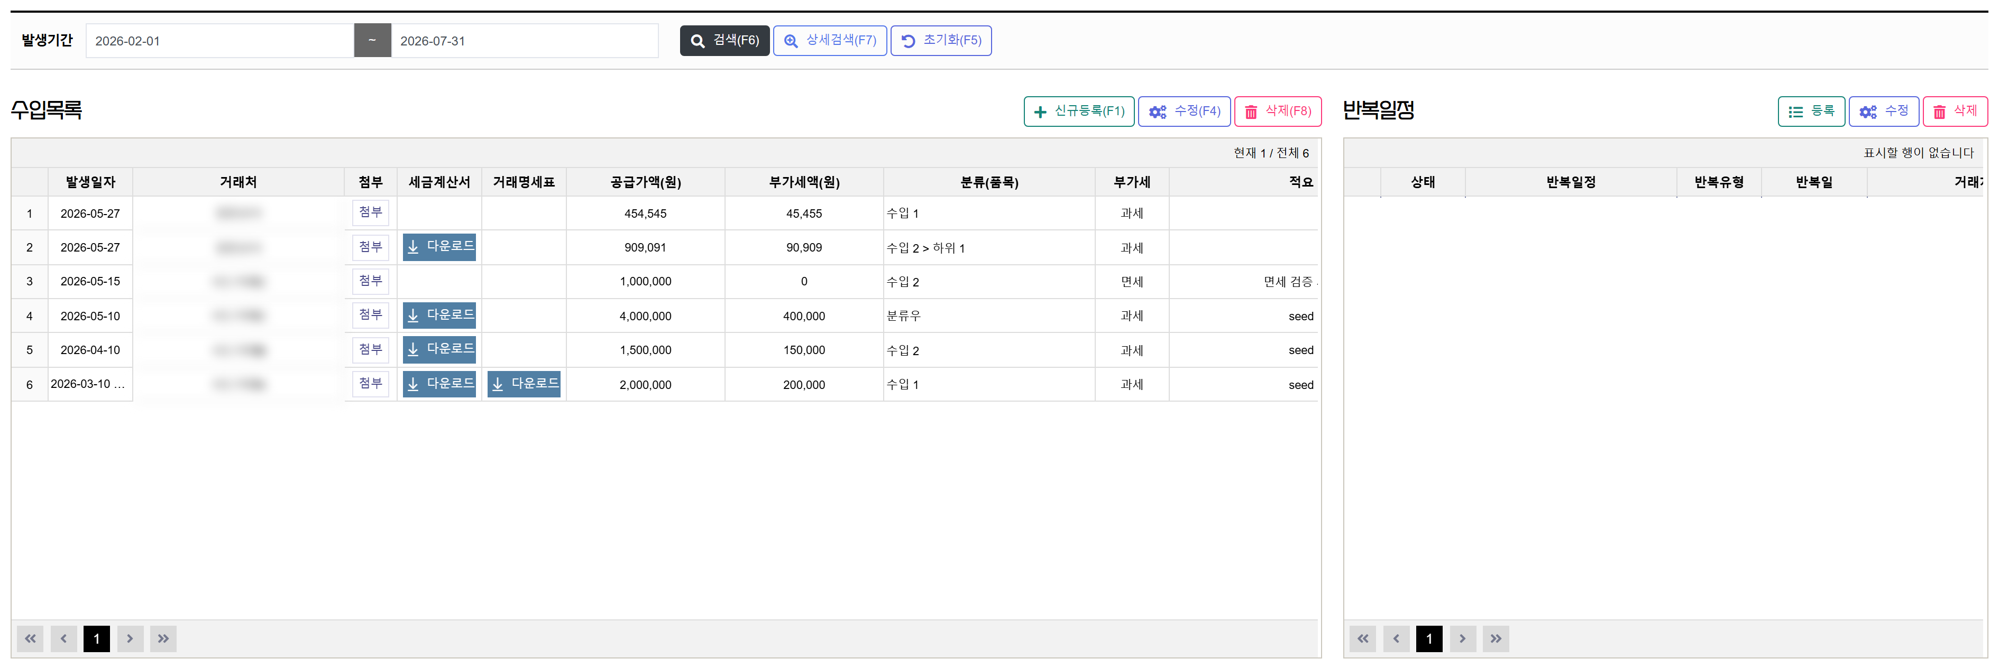This screenshot has width=1999, height=668.
Task: Click the 반복유형 column header
Action: tap(1719, 182)
